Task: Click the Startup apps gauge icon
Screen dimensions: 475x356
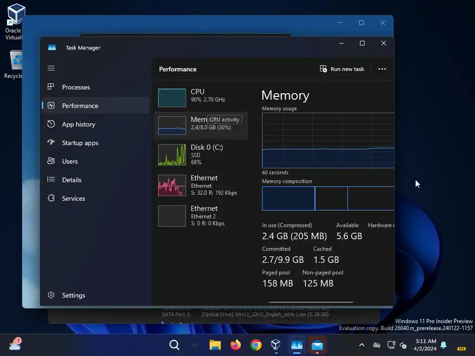Action: coord(51,142)
